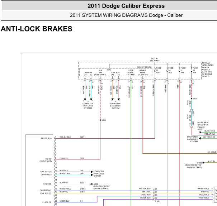Select the "FUSE 34 30A" label
Screen dimensions: 217x206
pos(171,70)
